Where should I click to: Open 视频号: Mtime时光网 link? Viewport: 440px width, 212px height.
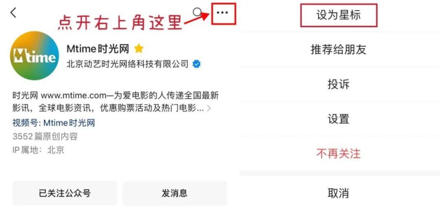point(54,122)
